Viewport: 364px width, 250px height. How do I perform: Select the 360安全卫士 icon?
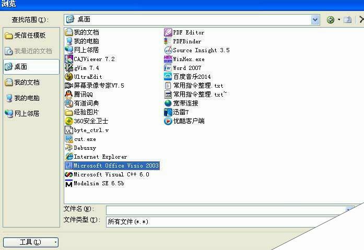69,121
